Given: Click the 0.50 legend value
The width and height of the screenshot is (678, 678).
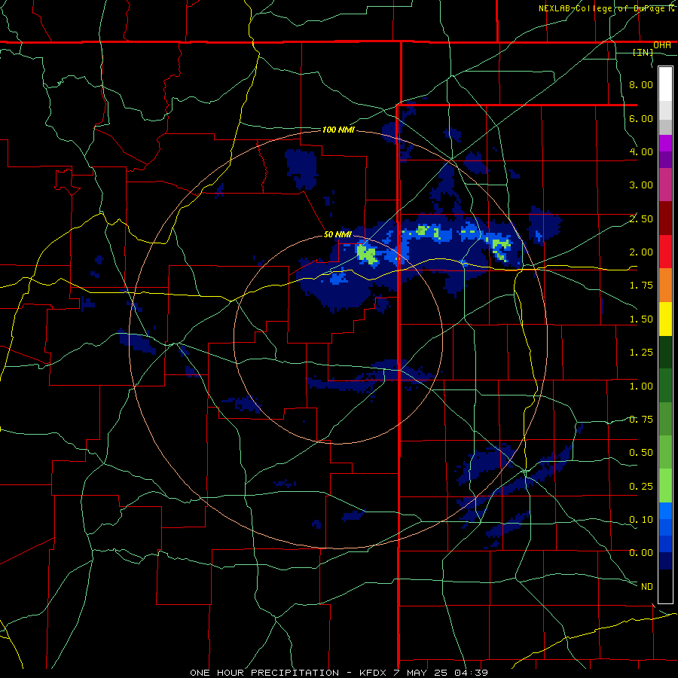Looking at the screenshot, I should (641, 453).
